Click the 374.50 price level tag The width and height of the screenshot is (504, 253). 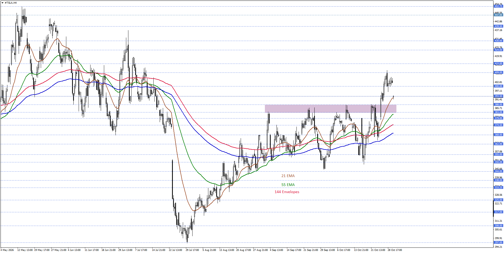[x=498, y=125]
